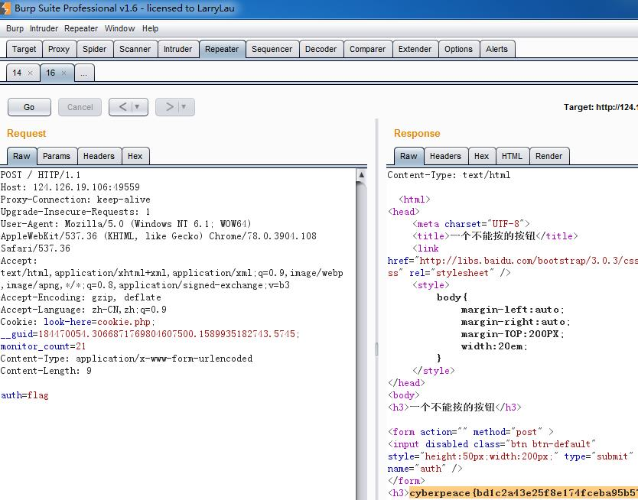
Task: Select Repeater request tab 14
Action: pos(17,73)
